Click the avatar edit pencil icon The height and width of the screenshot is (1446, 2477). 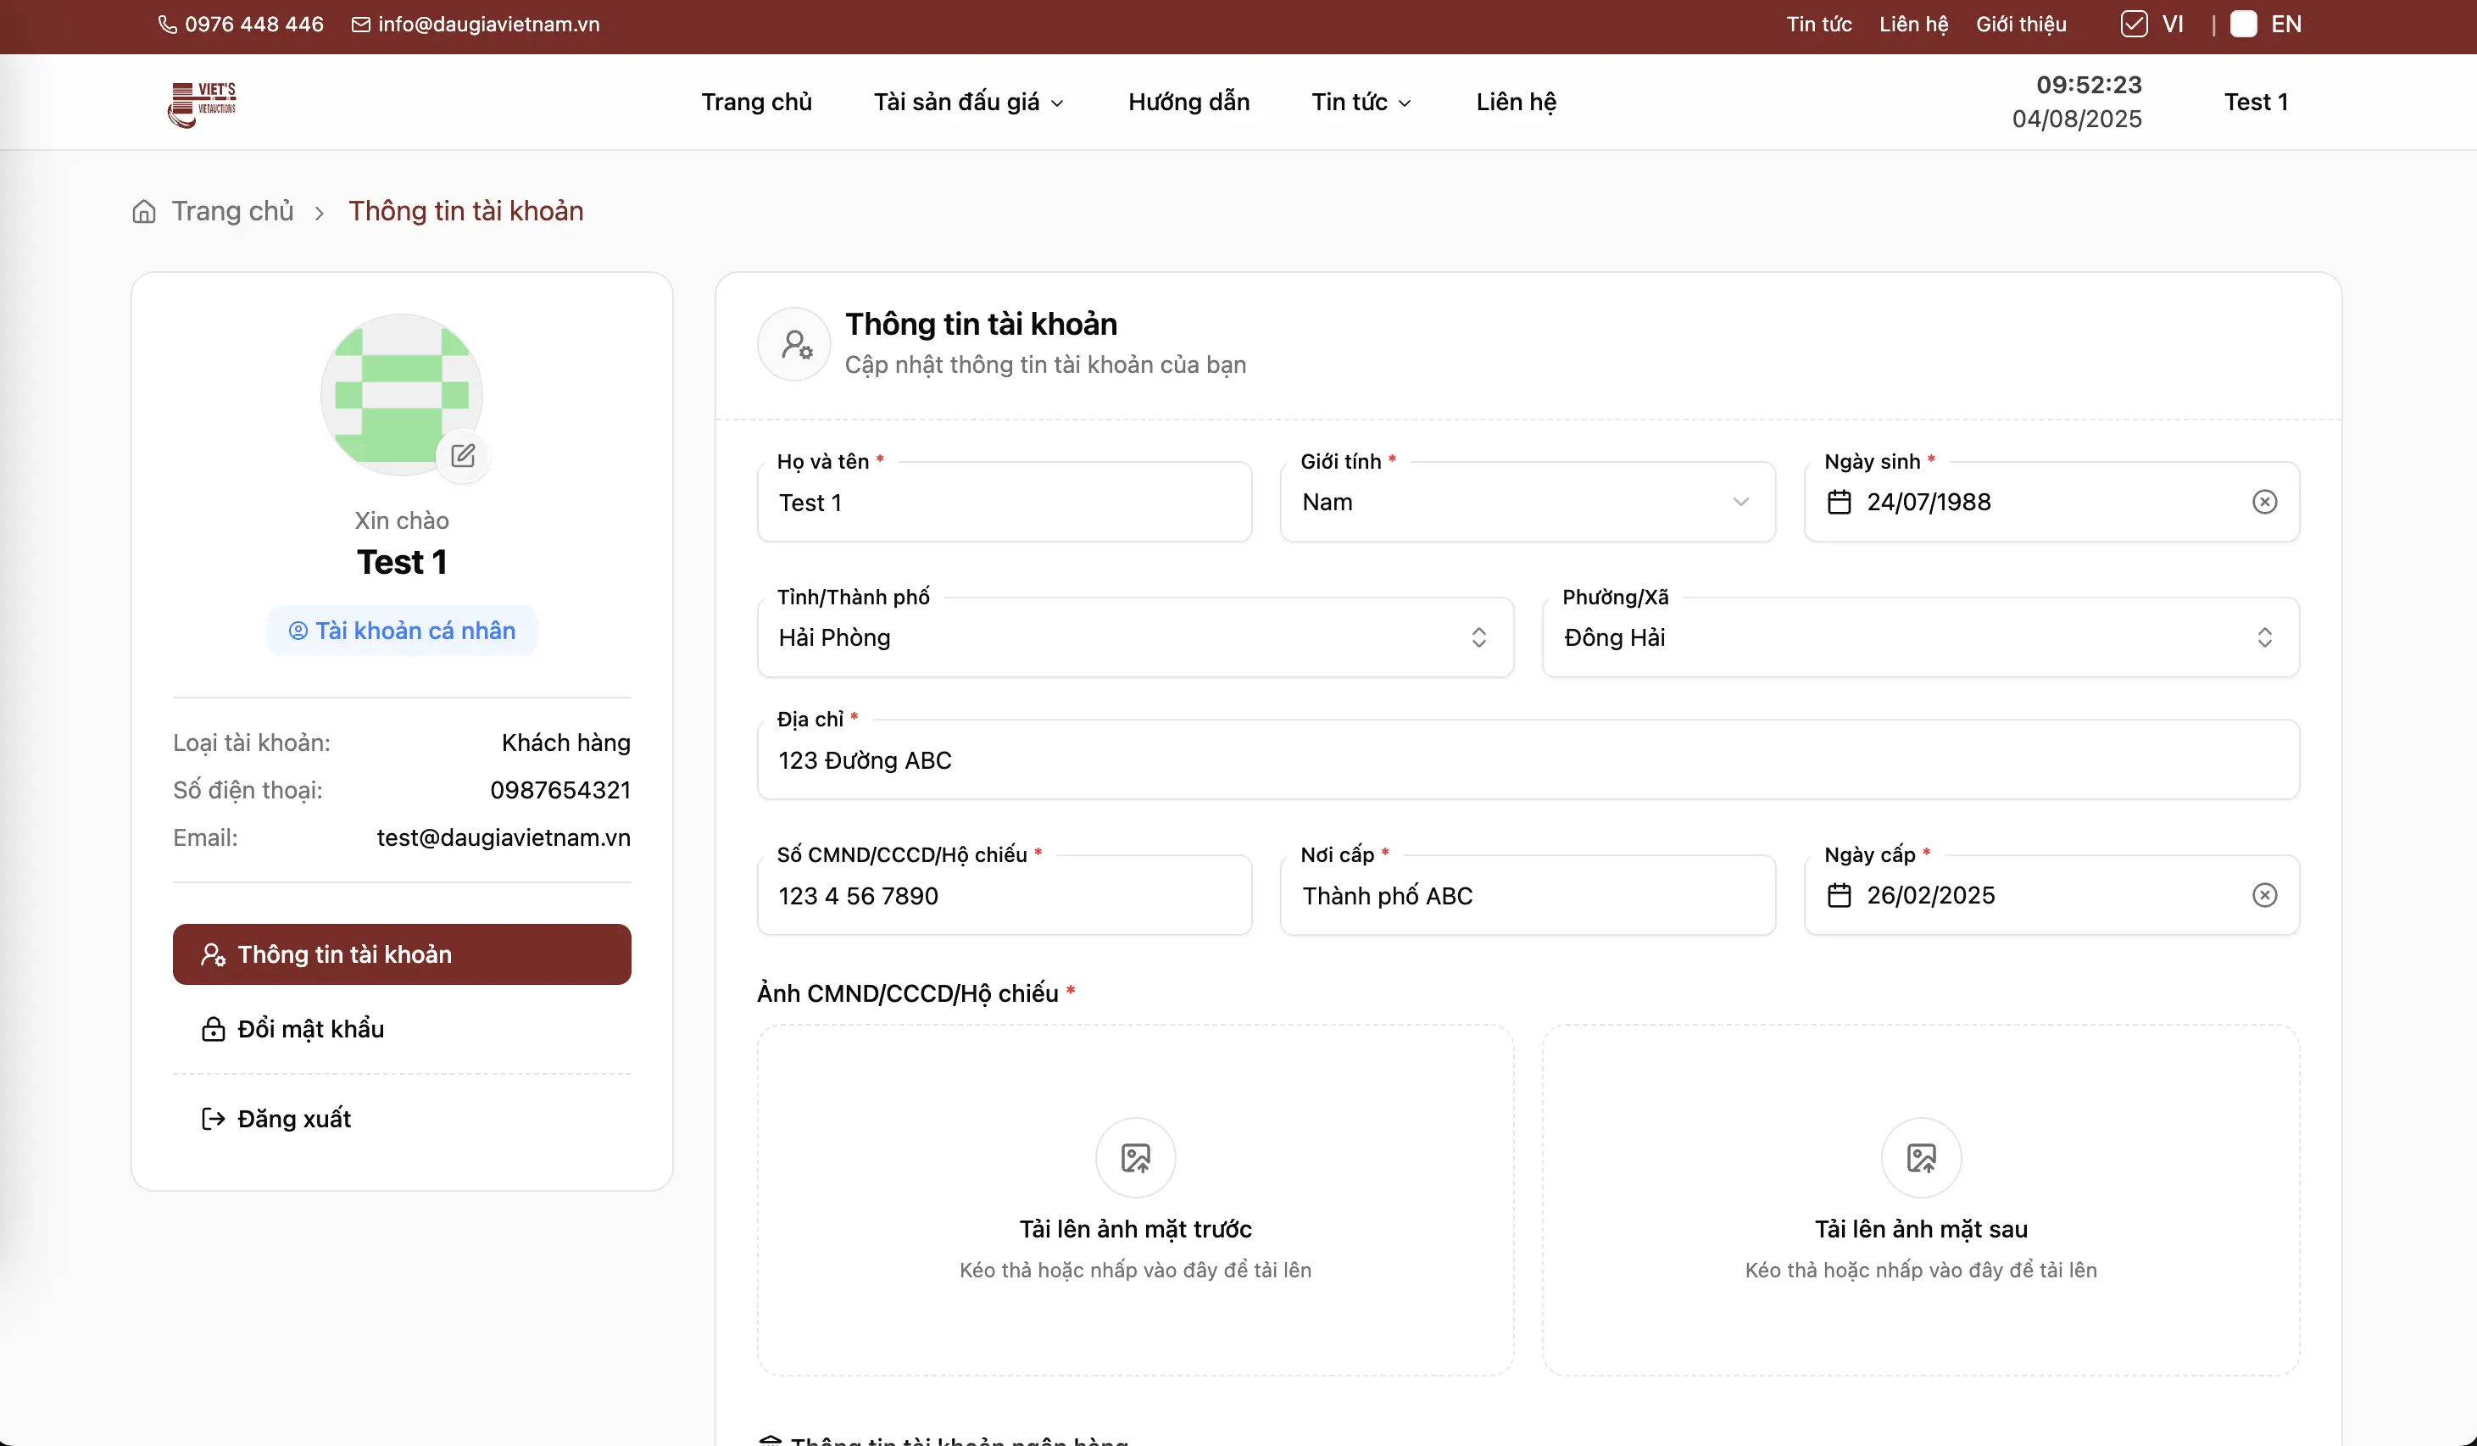pos(463,456)
